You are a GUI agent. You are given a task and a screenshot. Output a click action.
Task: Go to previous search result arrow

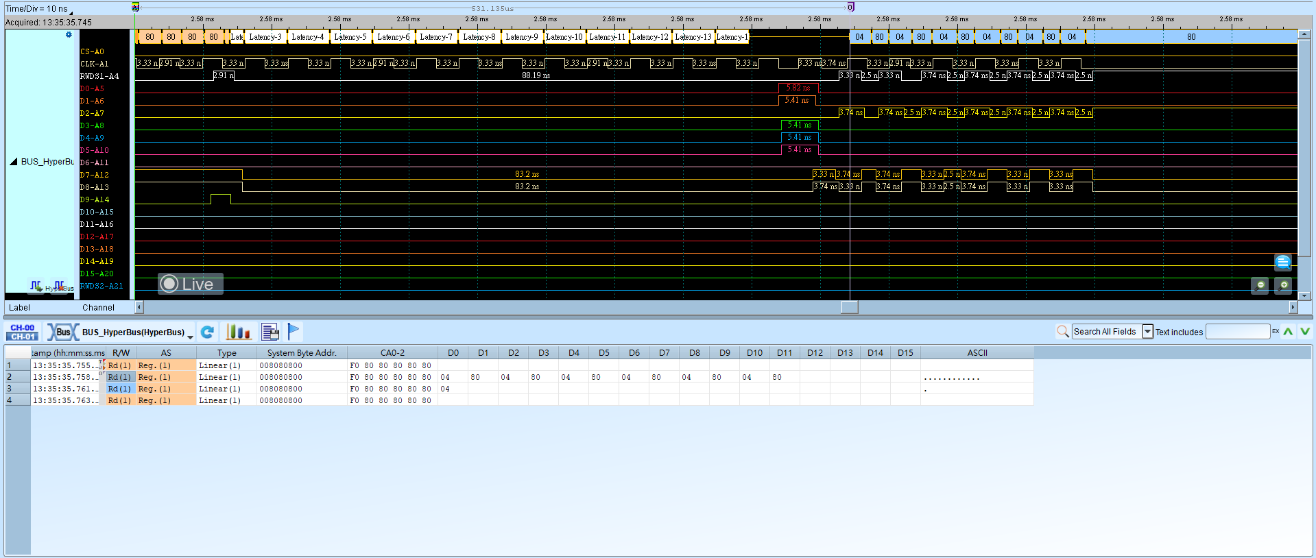[1289, 332]
